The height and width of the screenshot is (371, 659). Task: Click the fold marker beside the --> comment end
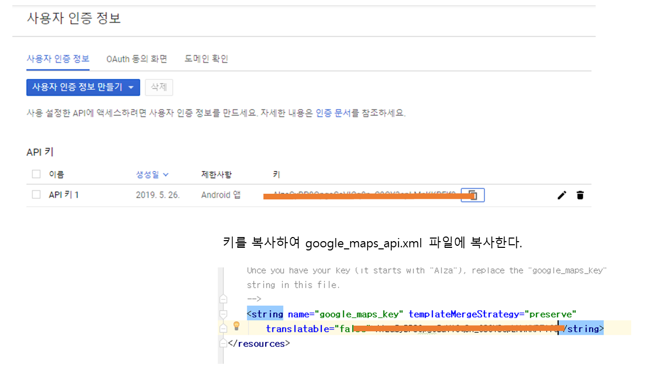(x=223, y=299)
